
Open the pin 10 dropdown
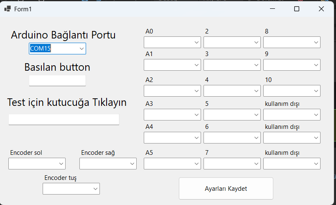292,91
